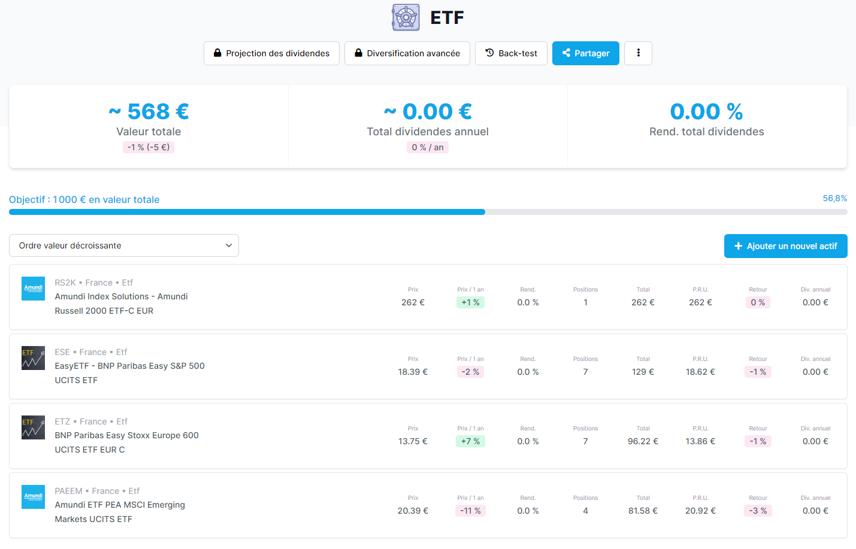
Task: Click the 13.86 € P.R.U. value
Action: click(700, 441)
